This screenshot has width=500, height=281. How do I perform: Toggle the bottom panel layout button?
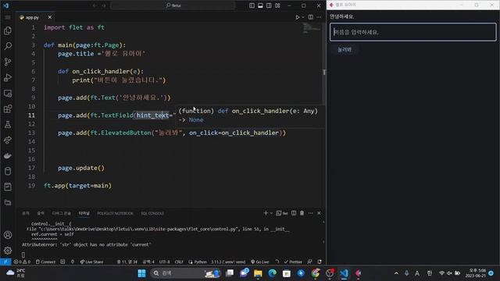click(x=260, y=5)
